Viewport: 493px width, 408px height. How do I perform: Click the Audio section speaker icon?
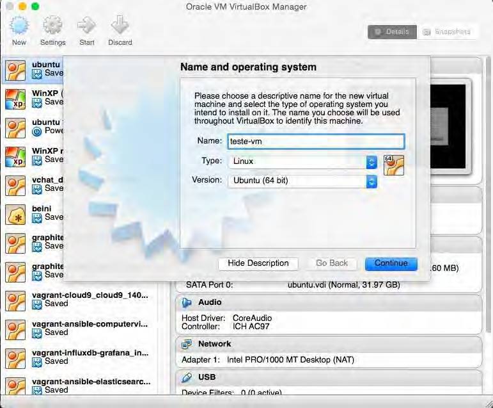[187, 302]
